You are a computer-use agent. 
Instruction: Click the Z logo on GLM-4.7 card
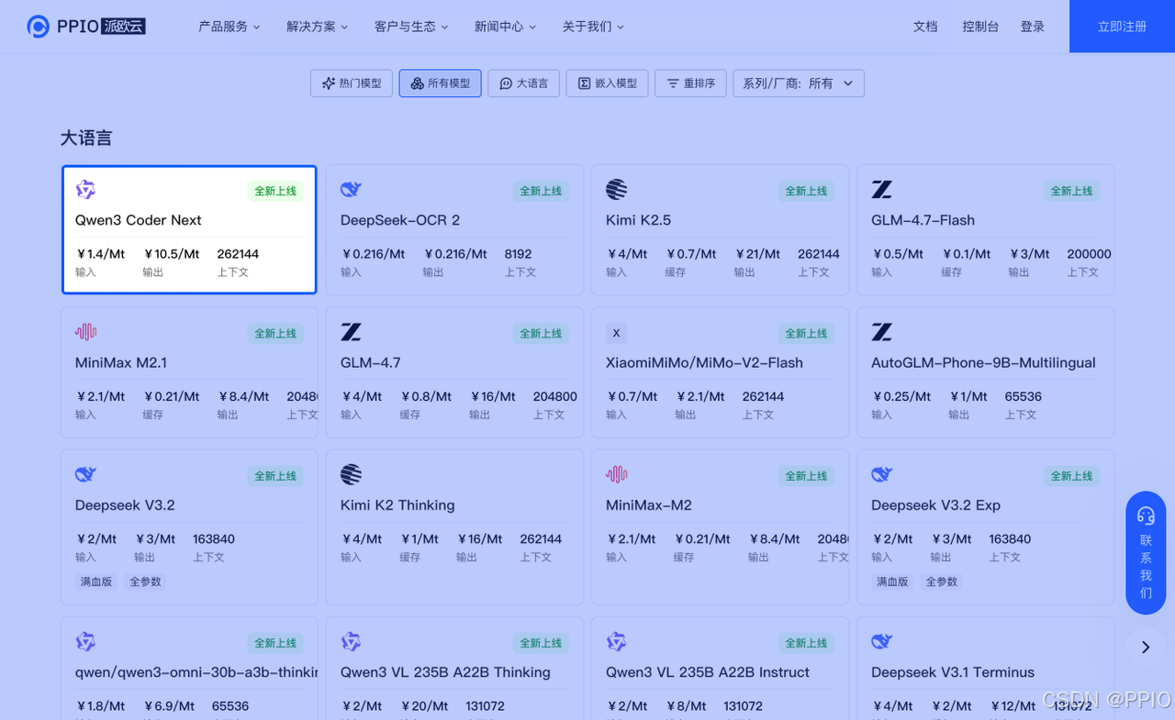(351, 332)
